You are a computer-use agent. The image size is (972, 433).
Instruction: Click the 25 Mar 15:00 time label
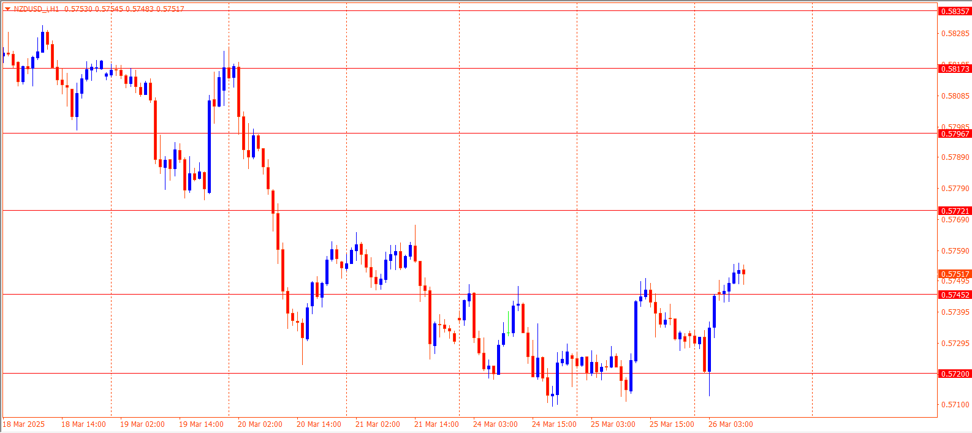pyautogui.click(x=672, y=424)
